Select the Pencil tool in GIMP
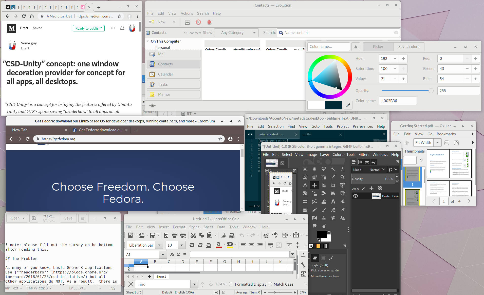The width and height of the screenshot is (484, 295). point(314,210)
